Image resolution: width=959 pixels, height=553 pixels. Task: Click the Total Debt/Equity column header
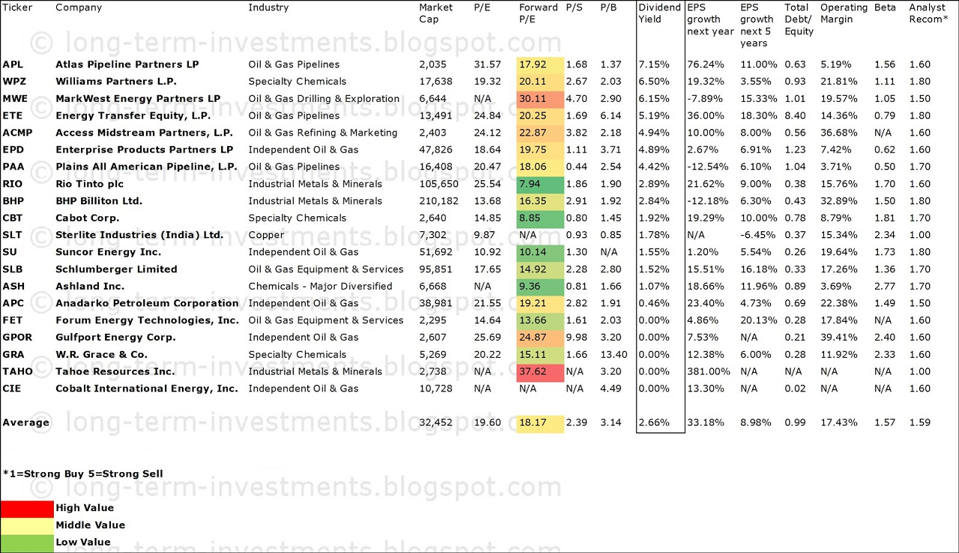[x=799, y=19]
